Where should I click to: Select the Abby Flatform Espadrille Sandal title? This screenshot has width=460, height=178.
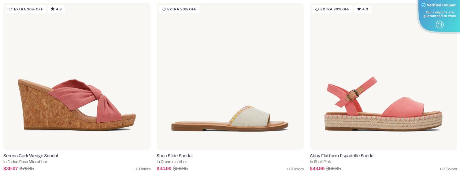(342, 156)
